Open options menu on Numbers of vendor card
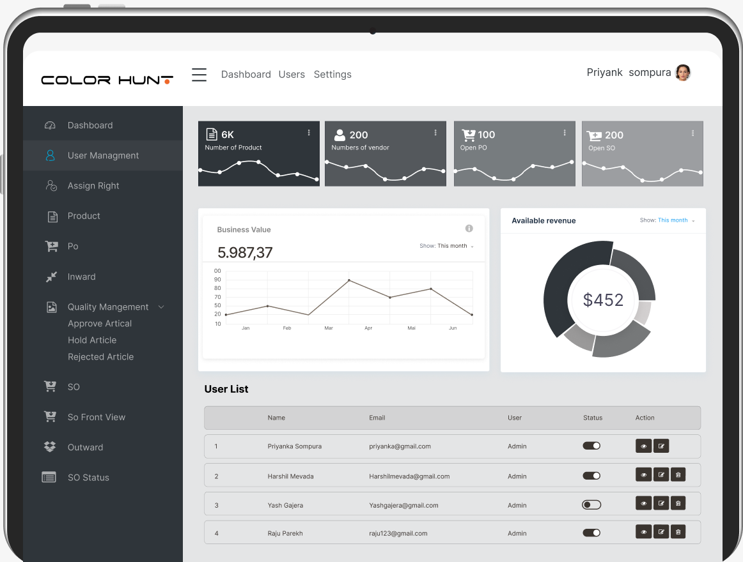The width and height of the screenshot is (743, 562). coord(435,133)
